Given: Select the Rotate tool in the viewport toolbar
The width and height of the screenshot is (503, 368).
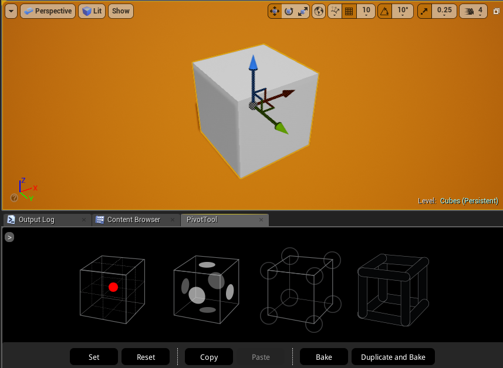Looking at the screenshot, I should [288, 11].
